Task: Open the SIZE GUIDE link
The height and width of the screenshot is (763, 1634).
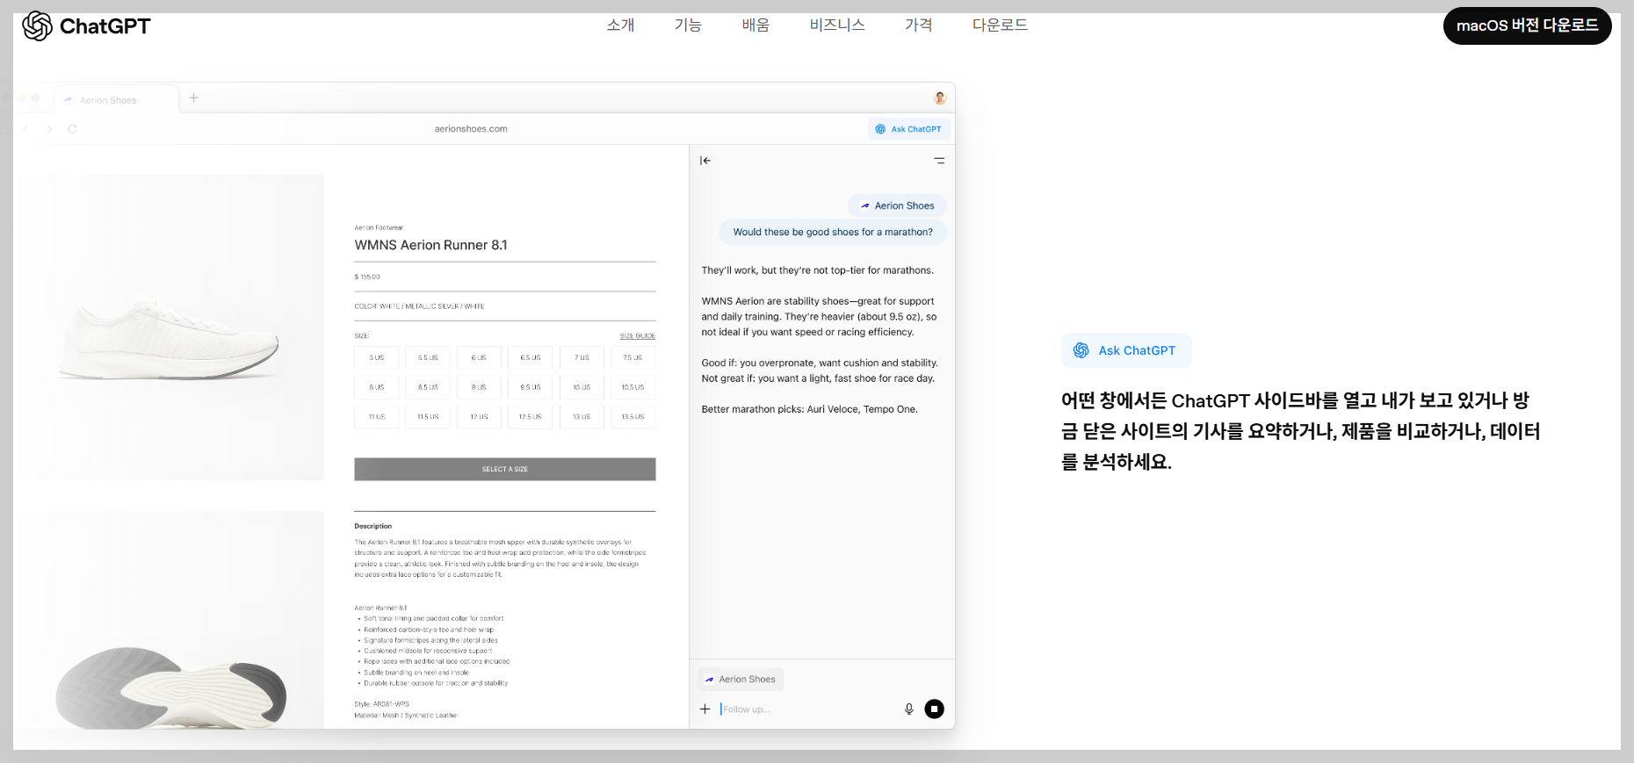Action: (x=638, y=336)
